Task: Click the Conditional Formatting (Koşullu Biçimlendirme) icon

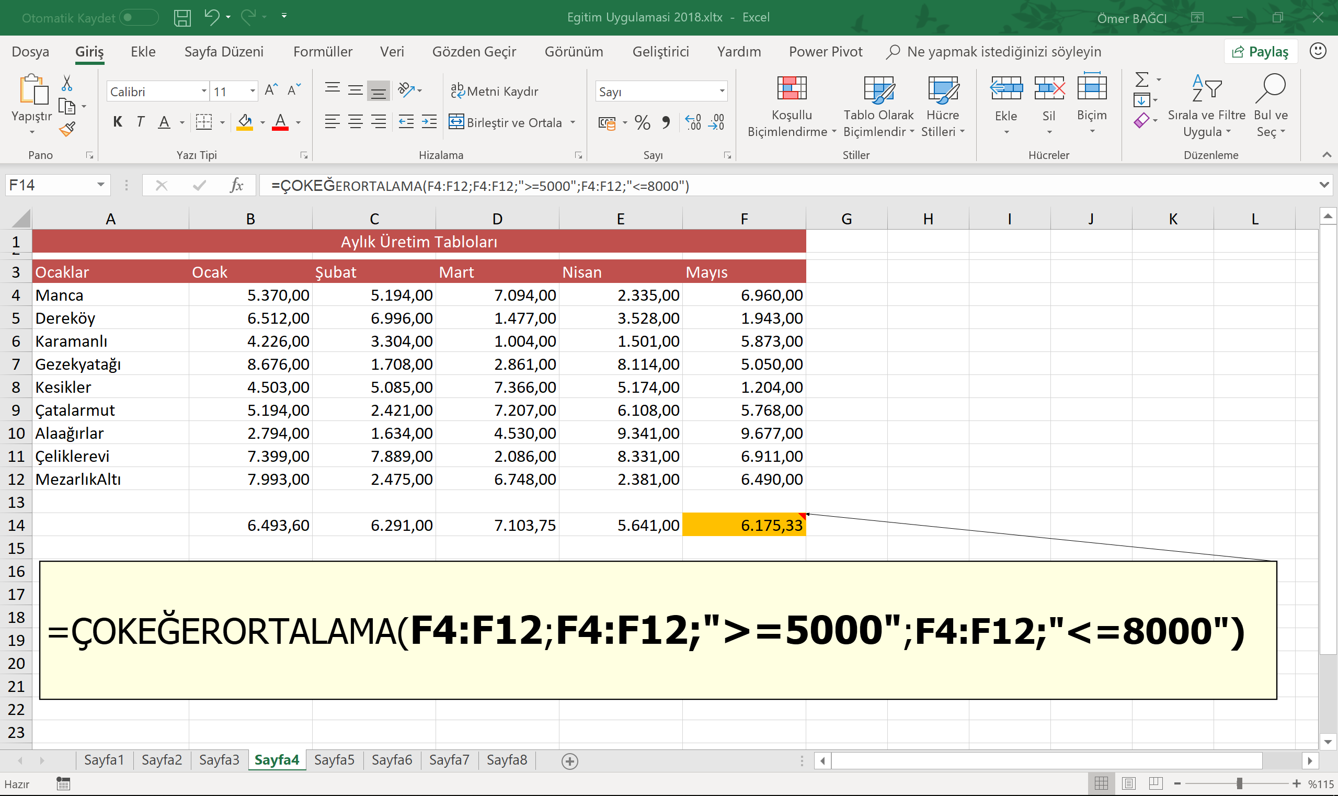Action: (792, 89)
